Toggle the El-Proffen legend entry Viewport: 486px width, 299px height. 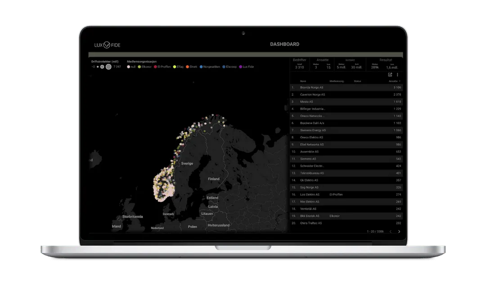pos(162,67)
